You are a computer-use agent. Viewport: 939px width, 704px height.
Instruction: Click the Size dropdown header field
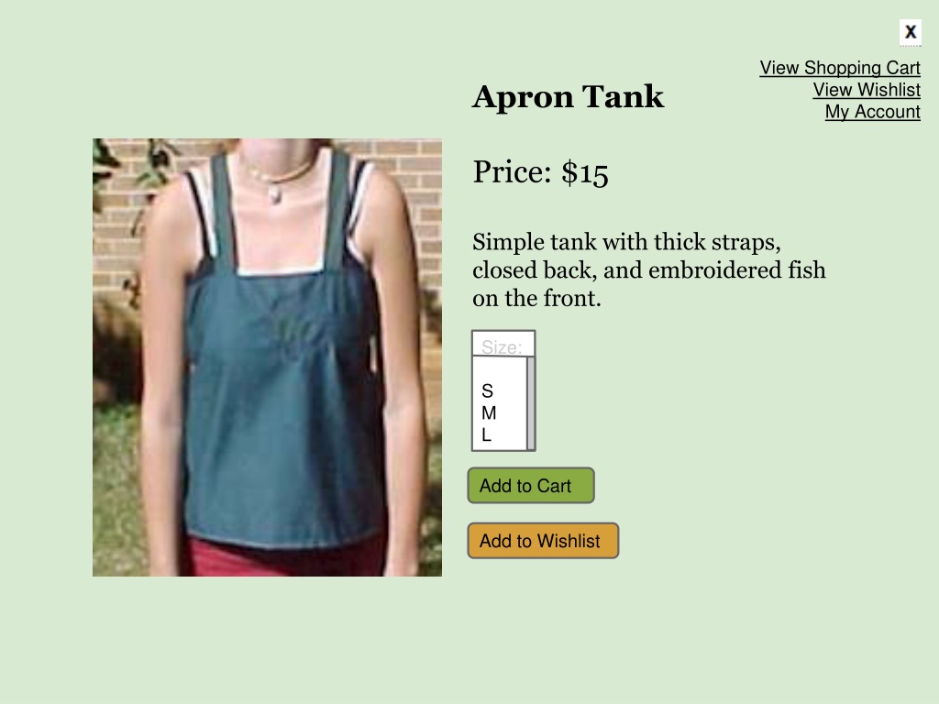tap(503, 345)
